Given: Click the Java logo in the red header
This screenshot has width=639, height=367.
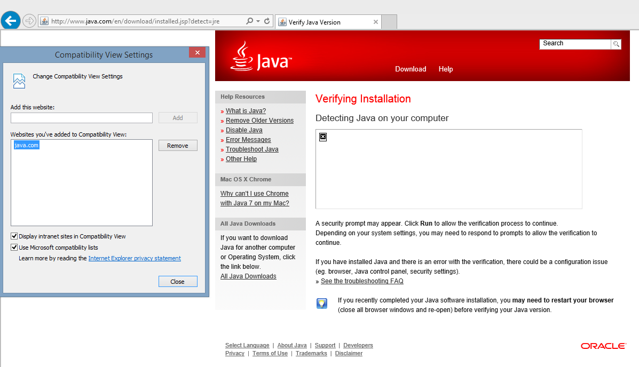Looking at the screenshot, I should [x=261, y=57].
